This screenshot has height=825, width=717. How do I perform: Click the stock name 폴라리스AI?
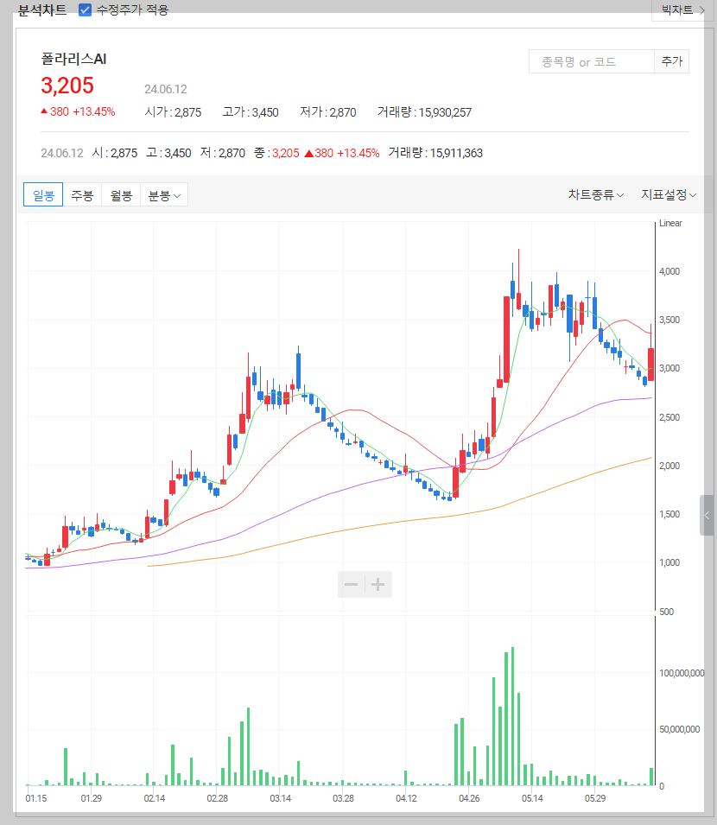[73, 59]
